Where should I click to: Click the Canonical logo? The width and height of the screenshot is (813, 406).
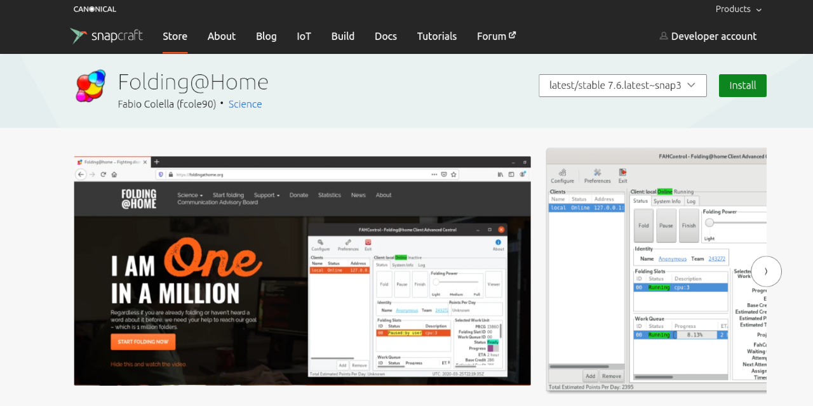(95, 9)
